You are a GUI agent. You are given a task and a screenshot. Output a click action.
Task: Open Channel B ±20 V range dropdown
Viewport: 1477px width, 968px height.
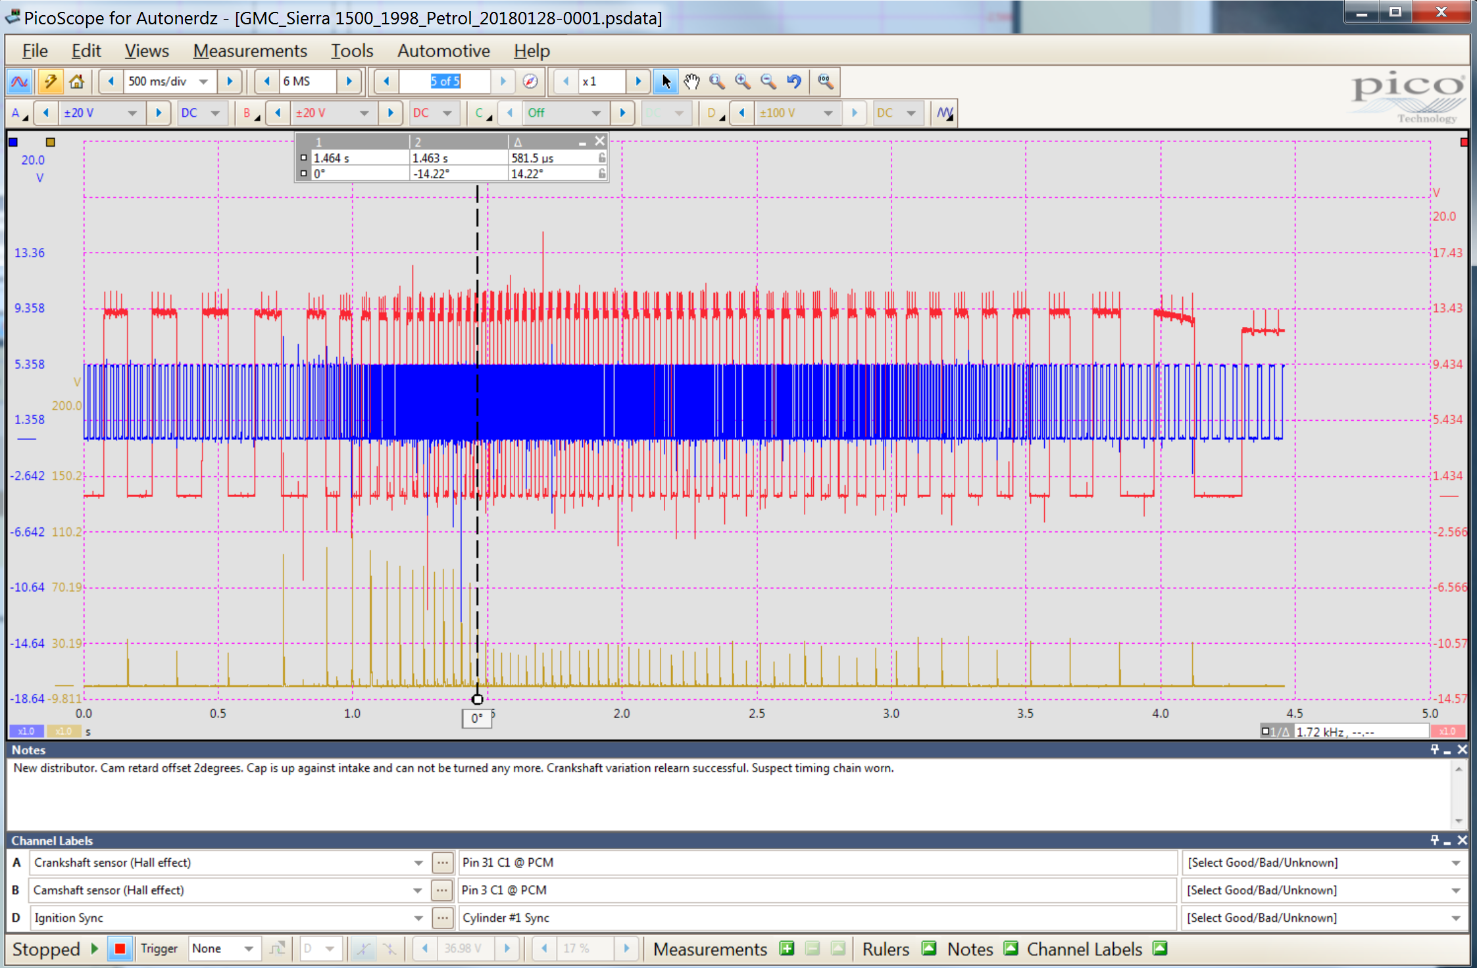point(364,113)
